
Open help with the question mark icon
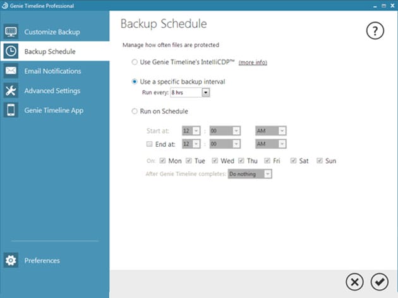coord(375,32)
